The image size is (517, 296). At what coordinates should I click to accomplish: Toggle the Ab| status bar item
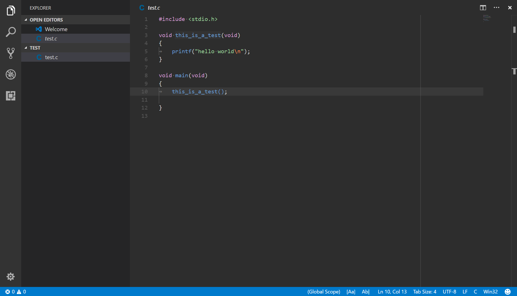[366, 292]
